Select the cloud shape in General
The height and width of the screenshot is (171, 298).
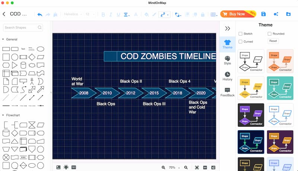coord(32,65)
